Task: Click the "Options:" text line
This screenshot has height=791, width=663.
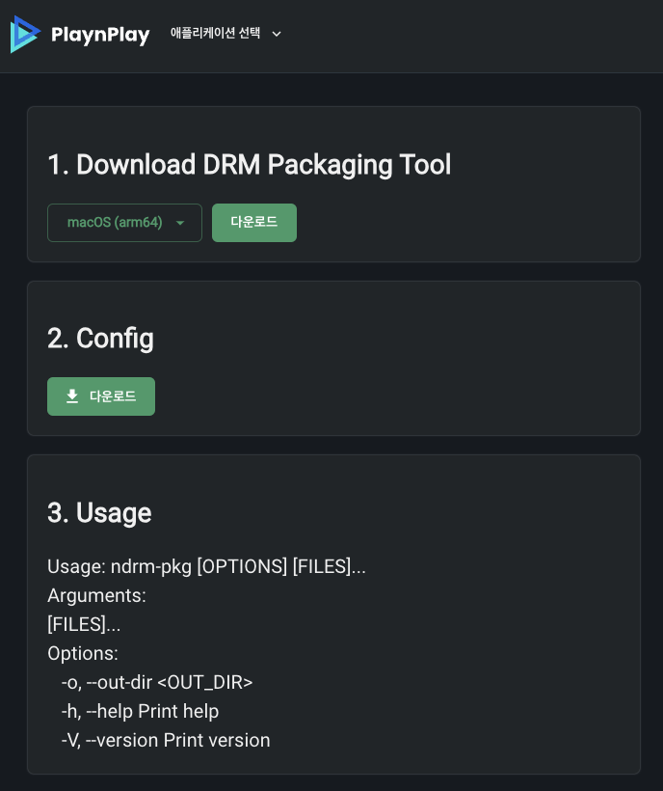Action: (x=83, y=653)
